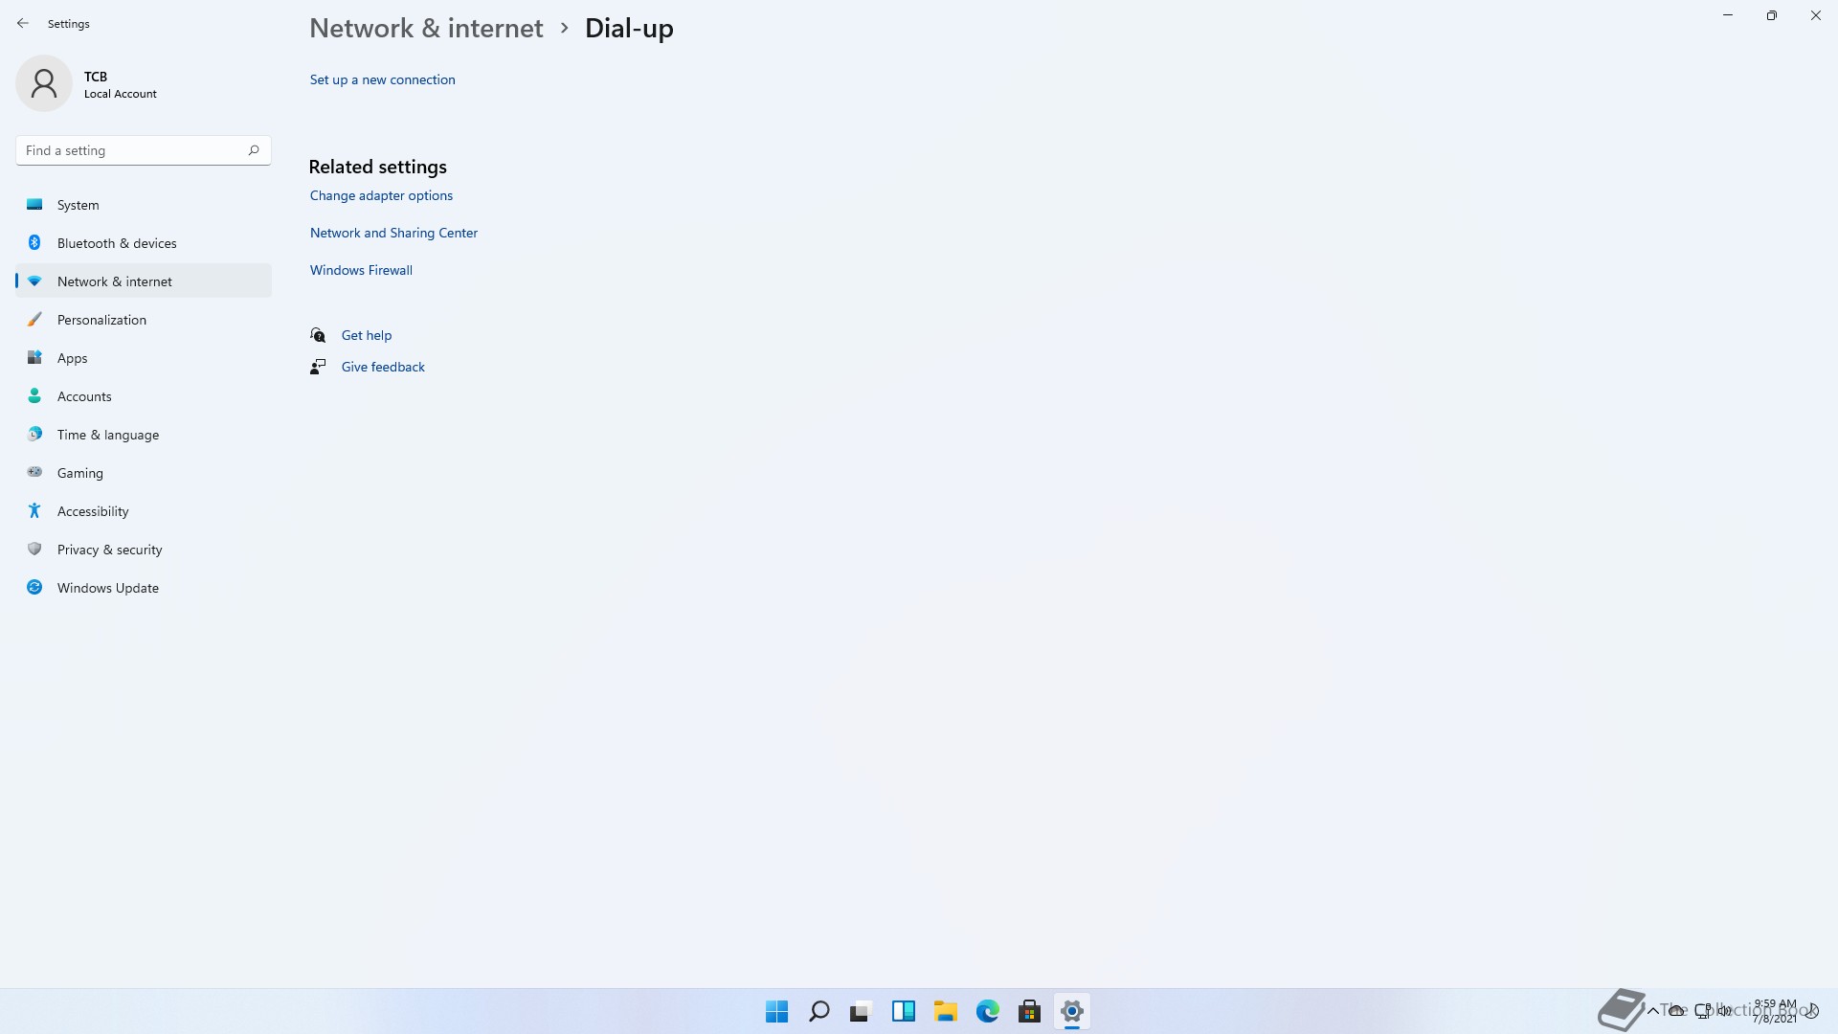Open the Gaming settings category
The height and width of the screenshot is (1034, 1838).
coord(144,473)
